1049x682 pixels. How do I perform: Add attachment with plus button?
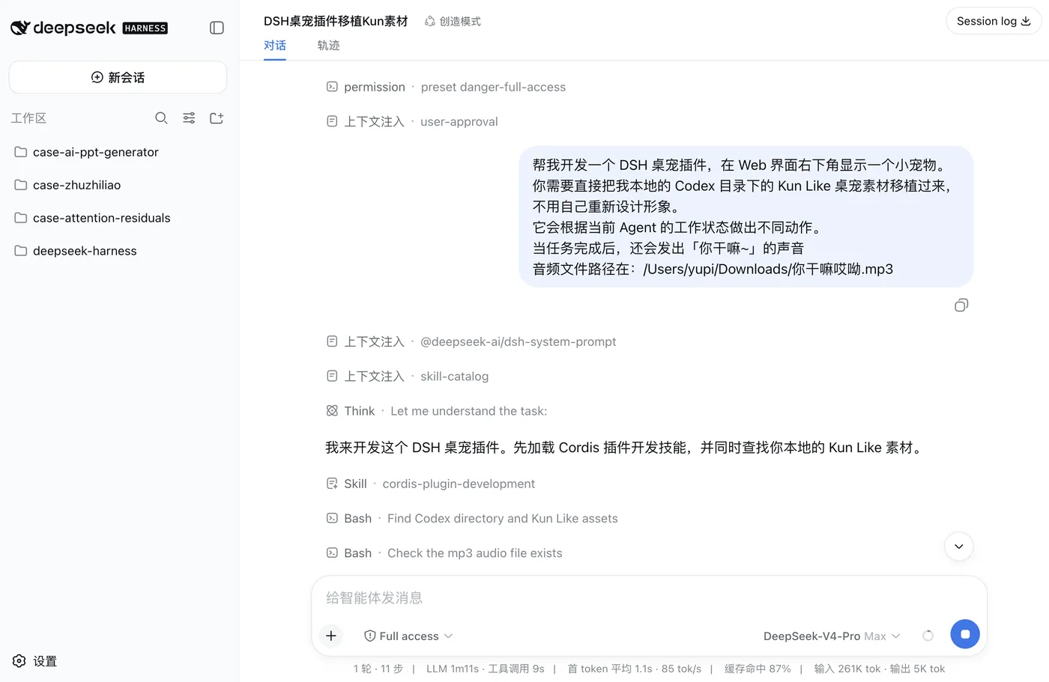[x=331, y=636]
